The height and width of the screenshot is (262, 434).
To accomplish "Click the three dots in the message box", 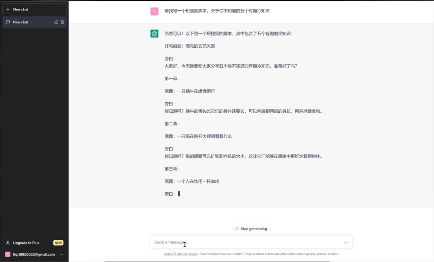I will [x=346, y=243].
